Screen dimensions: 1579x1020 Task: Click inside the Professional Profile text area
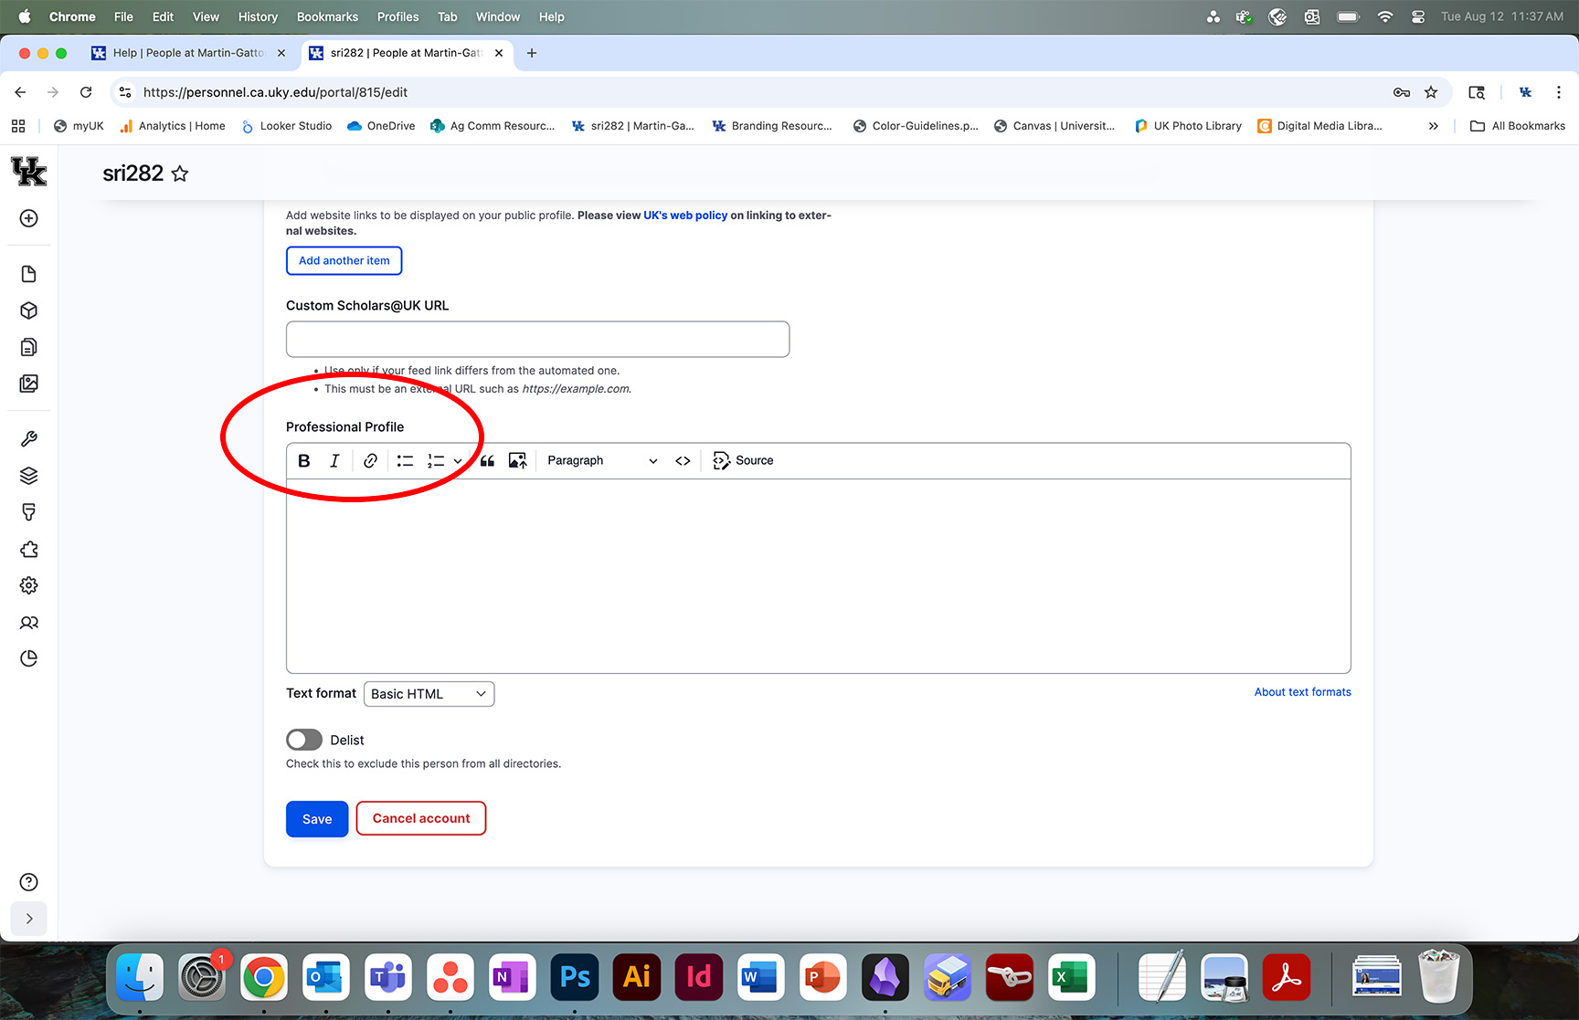tap(818, 575)
